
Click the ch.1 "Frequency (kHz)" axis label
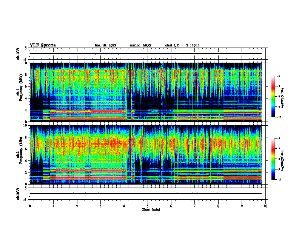(21, 88)
